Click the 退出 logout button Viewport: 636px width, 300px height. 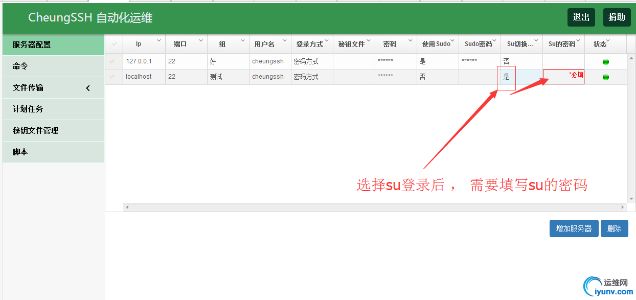581,17
